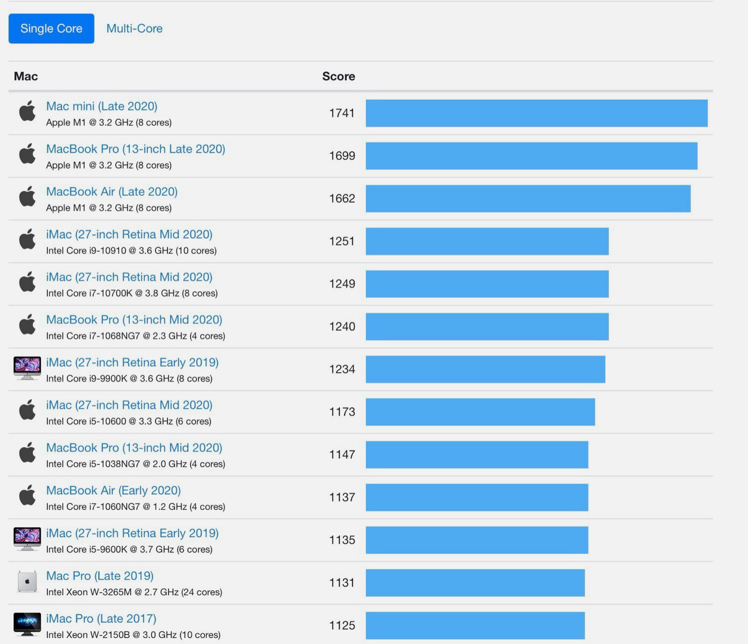This screenshot has width=748, height=644.
Task: Click "Intel Xeon W-2150B @ 3.0 GHz (10 cores)" text
Action: click(133, 634)
